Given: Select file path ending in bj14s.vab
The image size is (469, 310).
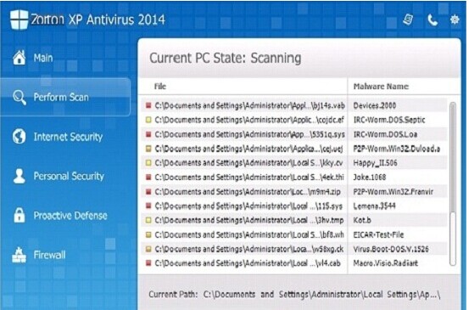Looking at the screenshot, I should pyautogui.click(x=249, y=105).
